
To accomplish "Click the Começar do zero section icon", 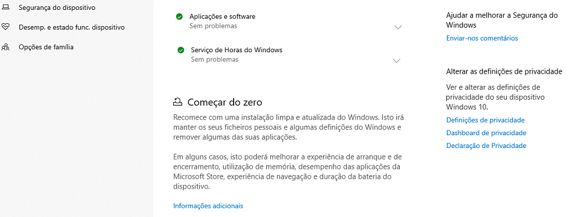I will (177, 102).
